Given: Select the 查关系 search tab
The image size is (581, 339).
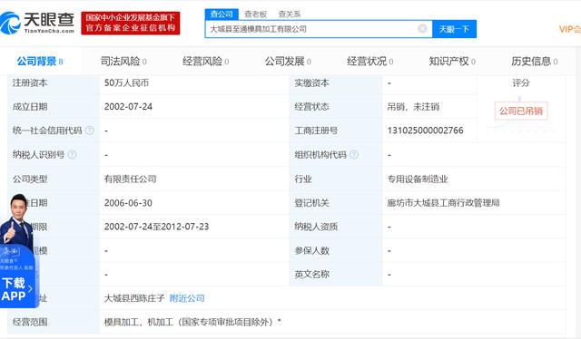Looking at the screenshot, I should (x=290, y=15).
